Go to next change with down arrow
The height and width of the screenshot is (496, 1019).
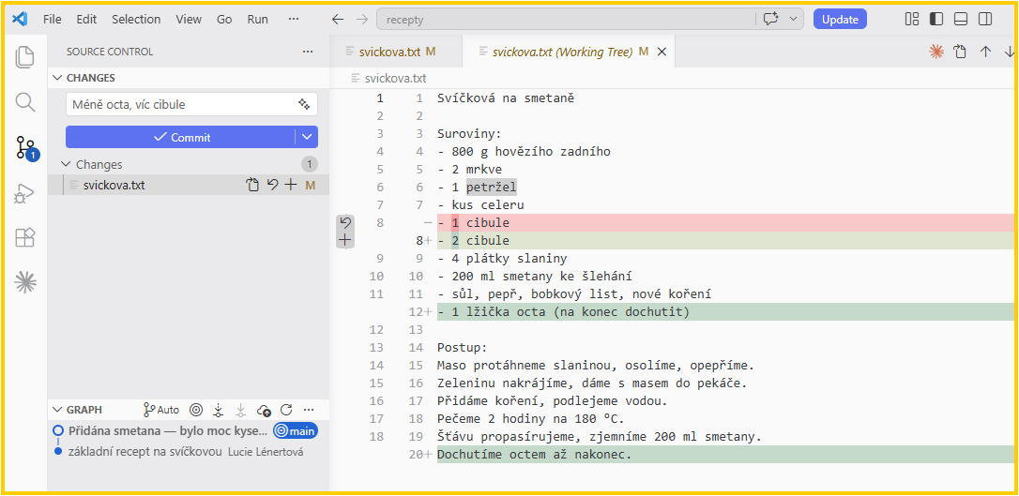click(1010, 52)
